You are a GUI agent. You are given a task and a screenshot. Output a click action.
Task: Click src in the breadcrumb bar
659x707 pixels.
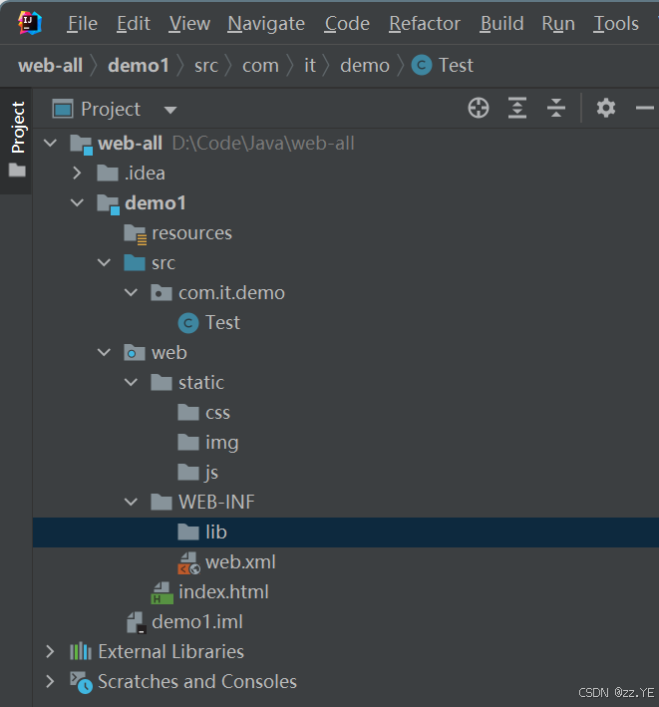coord(206,66)
